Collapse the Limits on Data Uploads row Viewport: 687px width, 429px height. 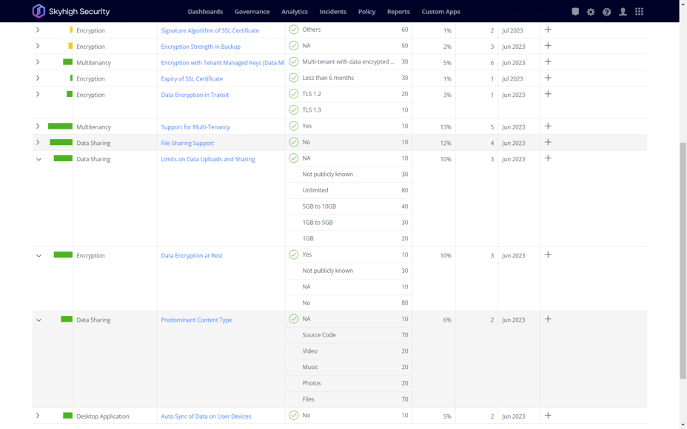pos(38,159)
